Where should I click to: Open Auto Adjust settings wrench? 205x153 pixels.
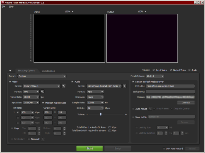coord(150,109)
